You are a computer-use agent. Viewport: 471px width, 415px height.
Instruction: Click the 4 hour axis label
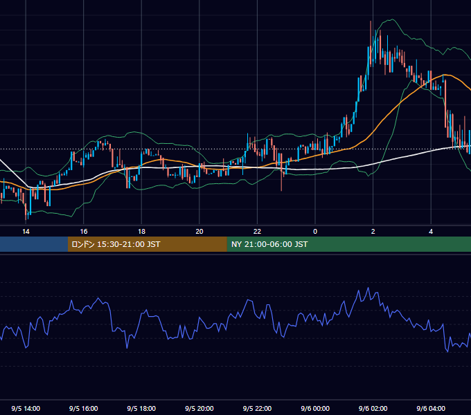pyautogui.click(x=431, y=232)
